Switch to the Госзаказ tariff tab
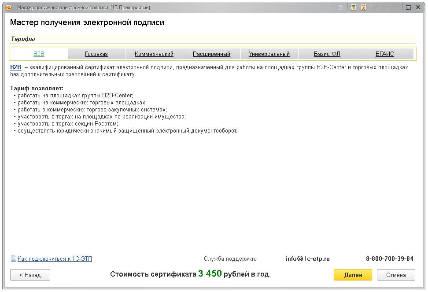 pyautogui.click(x=96, y=54)
